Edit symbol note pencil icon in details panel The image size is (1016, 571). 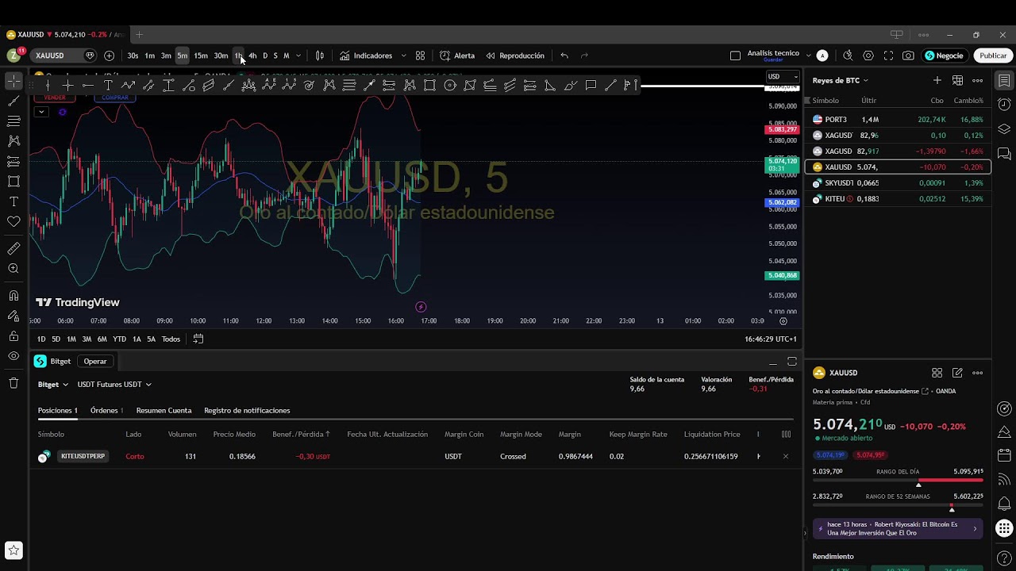(x=957, y=373)
